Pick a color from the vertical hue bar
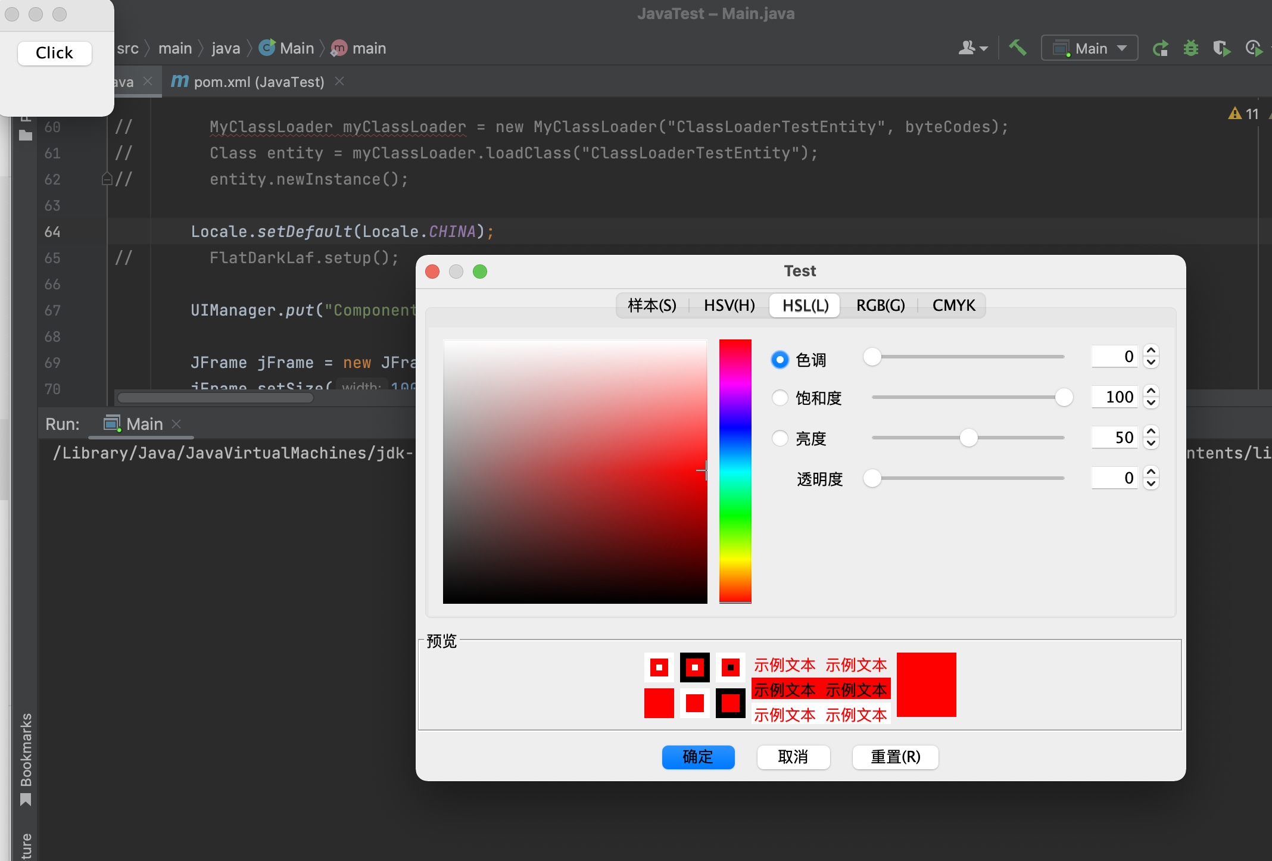This screenshot has width=1272, height=861. click(735, 470)
